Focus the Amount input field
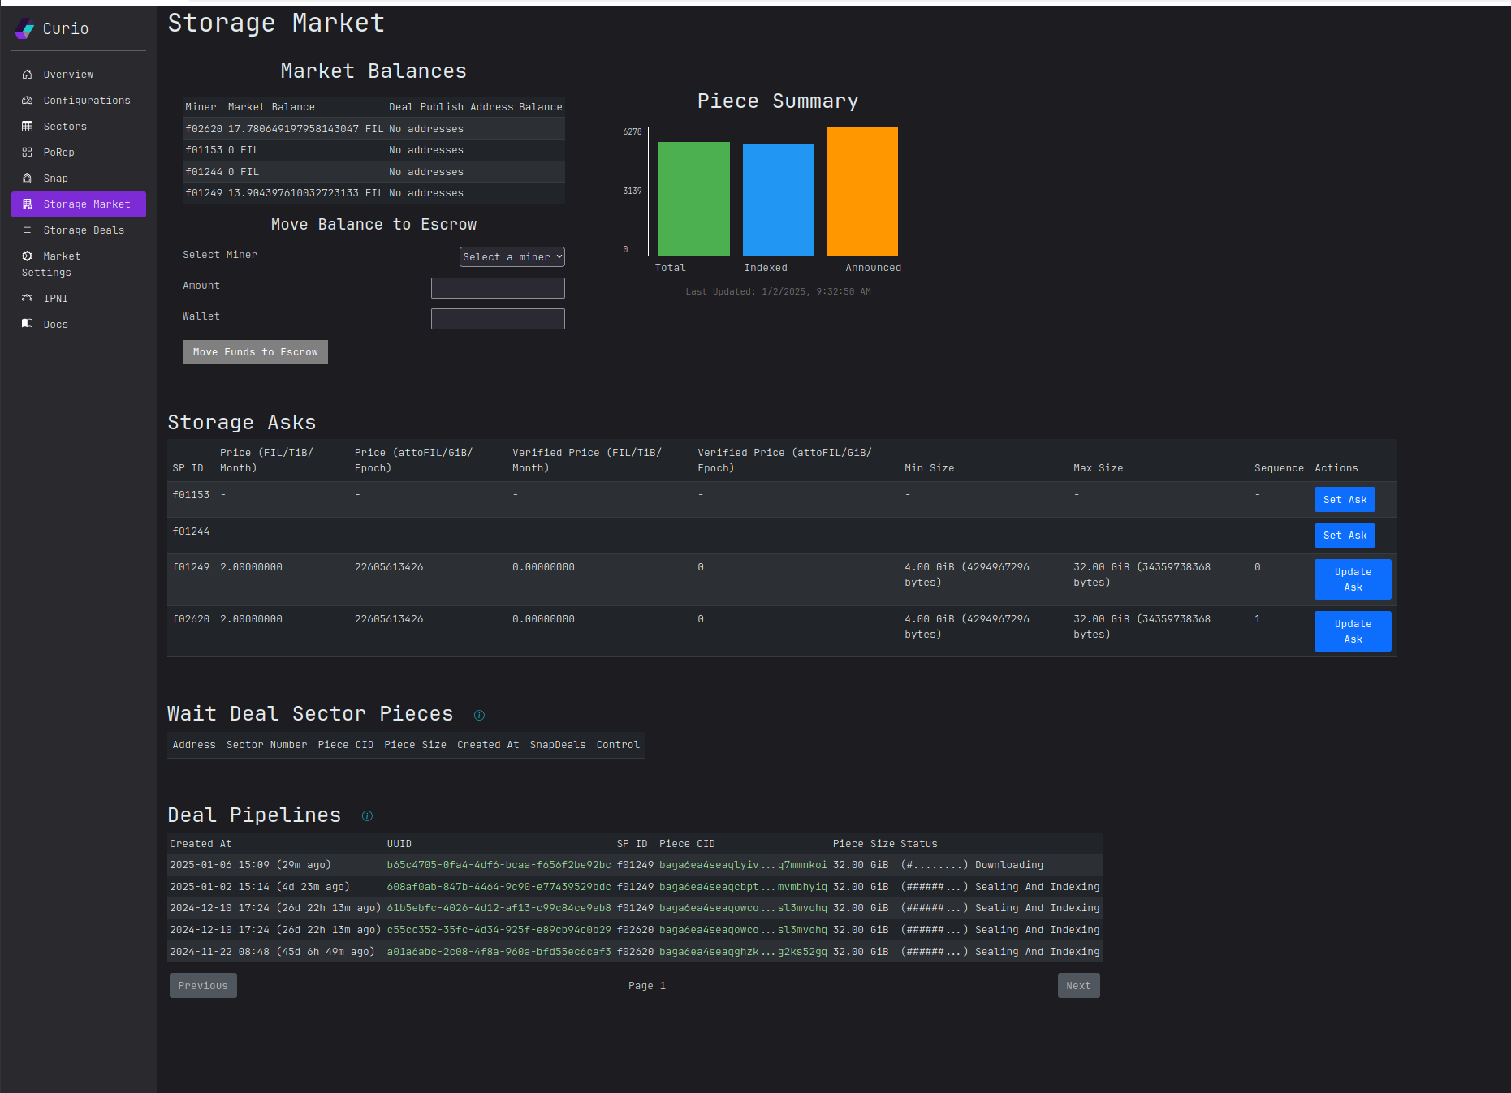 [x=498, y=288]
